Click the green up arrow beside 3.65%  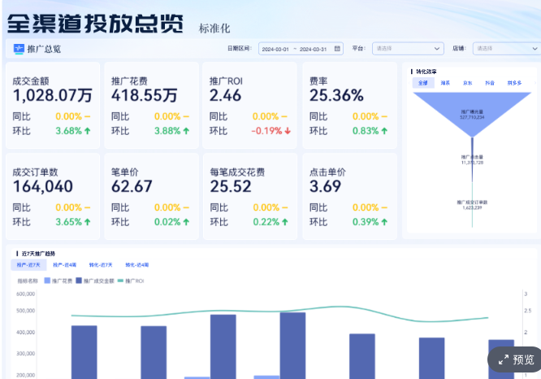(87, 222)
